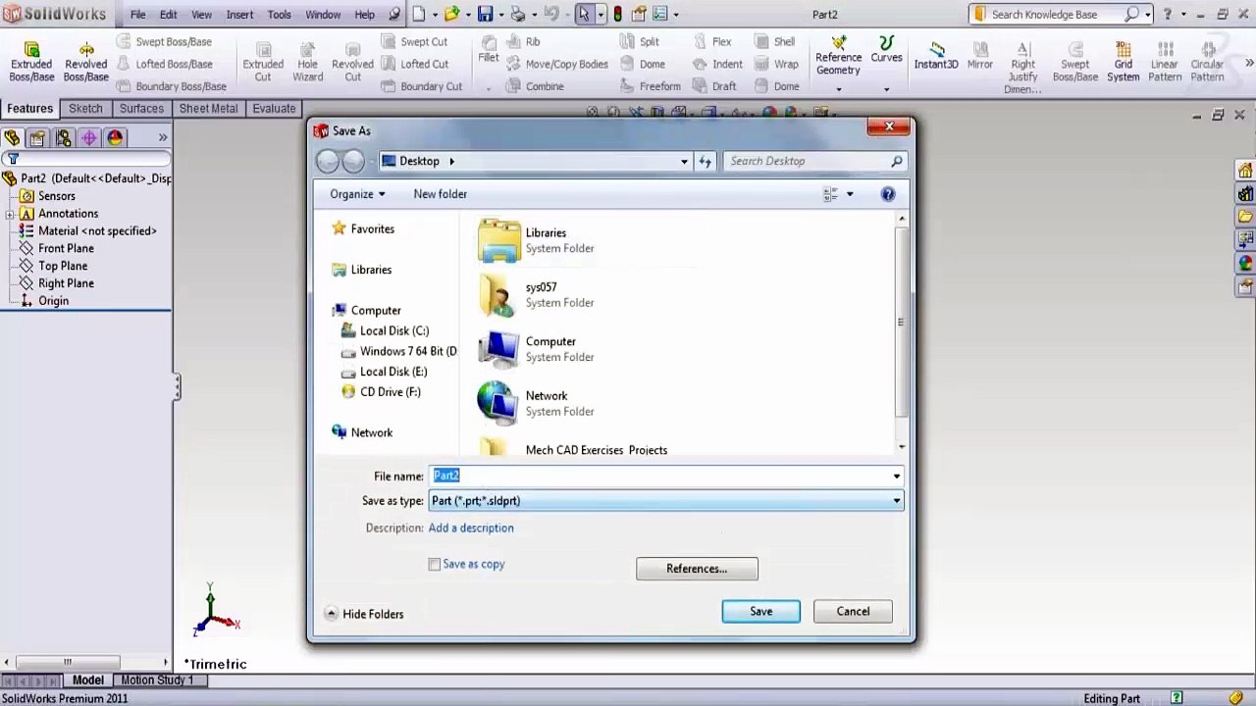Click the Origin item in feature tree
The width and height of the screenshot is (1256, 706).
[44, 302]
